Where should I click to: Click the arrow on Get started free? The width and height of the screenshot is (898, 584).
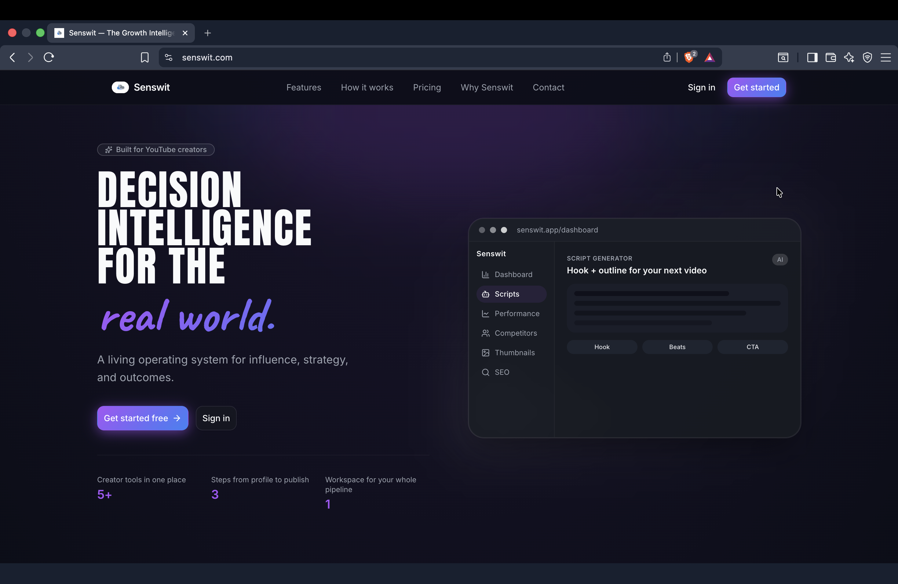tap(177, 418)
